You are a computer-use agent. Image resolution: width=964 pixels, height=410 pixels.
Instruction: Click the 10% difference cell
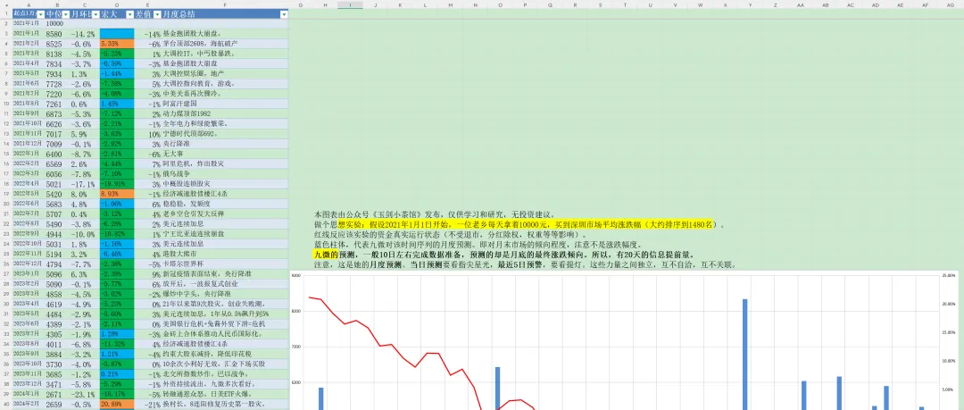click(x=148, y=134)
